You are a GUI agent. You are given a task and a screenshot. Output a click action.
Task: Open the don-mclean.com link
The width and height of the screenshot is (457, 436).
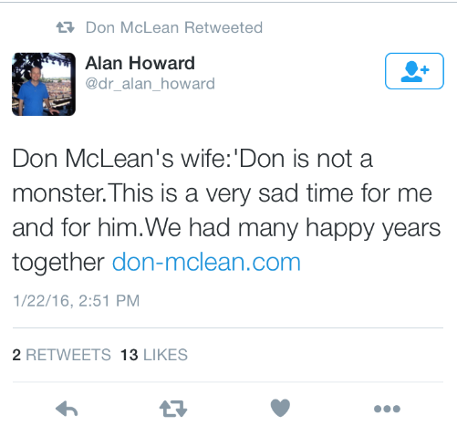(x=206, y=262)
